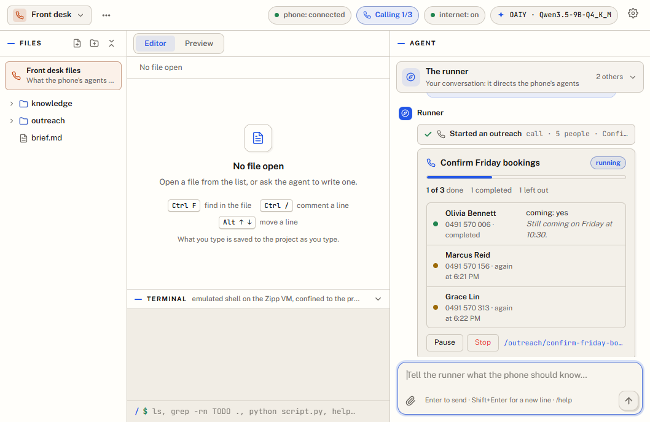Screen dimensions: 650x422
Task: Click the checkmark on the outreach step
Action: coord(428,134)
